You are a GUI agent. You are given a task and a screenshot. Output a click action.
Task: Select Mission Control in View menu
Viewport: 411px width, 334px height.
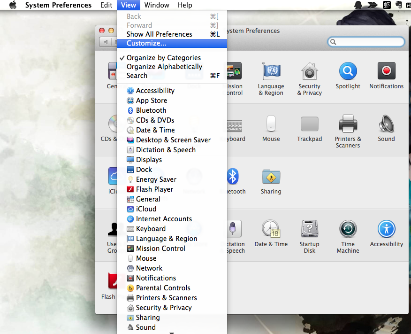(172, 249)
